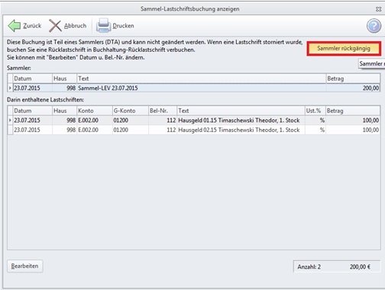The height and width of the screenshot is (290, 385).
Task: Click the Ust.% column header
Action: (x=315, y=111)
